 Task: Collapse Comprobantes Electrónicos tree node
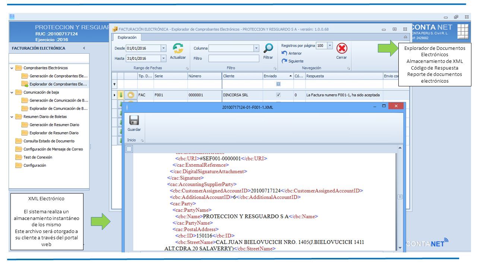coord(12,68)
